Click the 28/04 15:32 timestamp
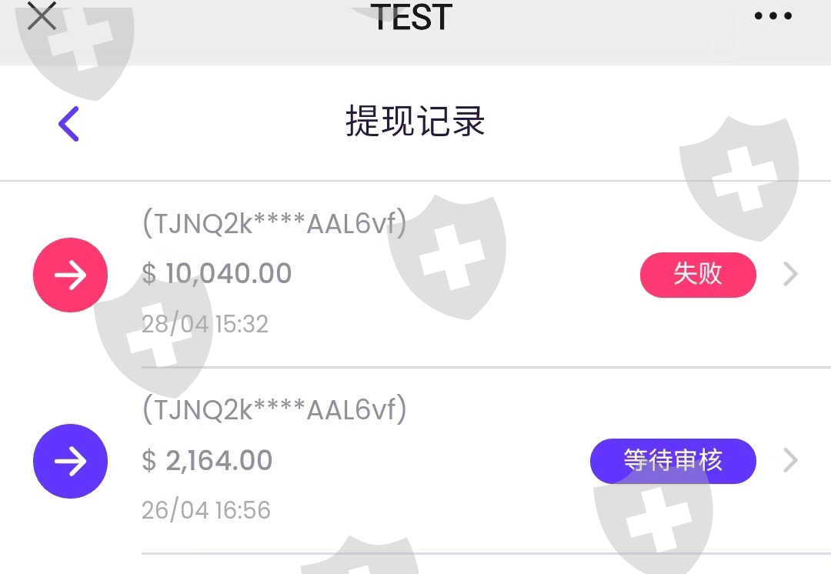 (x=205, y=324)
